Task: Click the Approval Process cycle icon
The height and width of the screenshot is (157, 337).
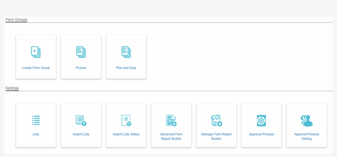Action: coord(261,121)
